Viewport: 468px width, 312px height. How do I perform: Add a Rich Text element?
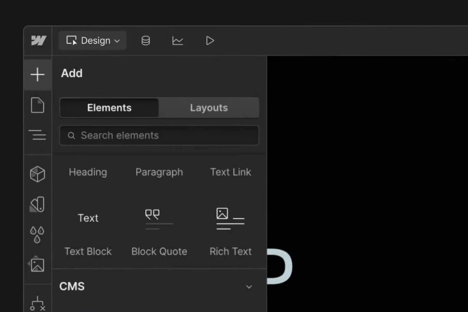[231, 229]
